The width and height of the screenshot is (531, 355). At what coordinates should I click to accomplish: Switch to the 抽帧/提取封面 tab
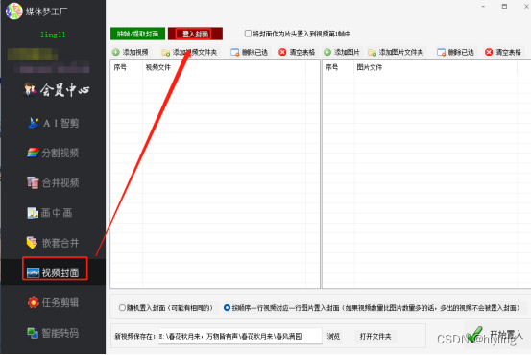[138, 34]
